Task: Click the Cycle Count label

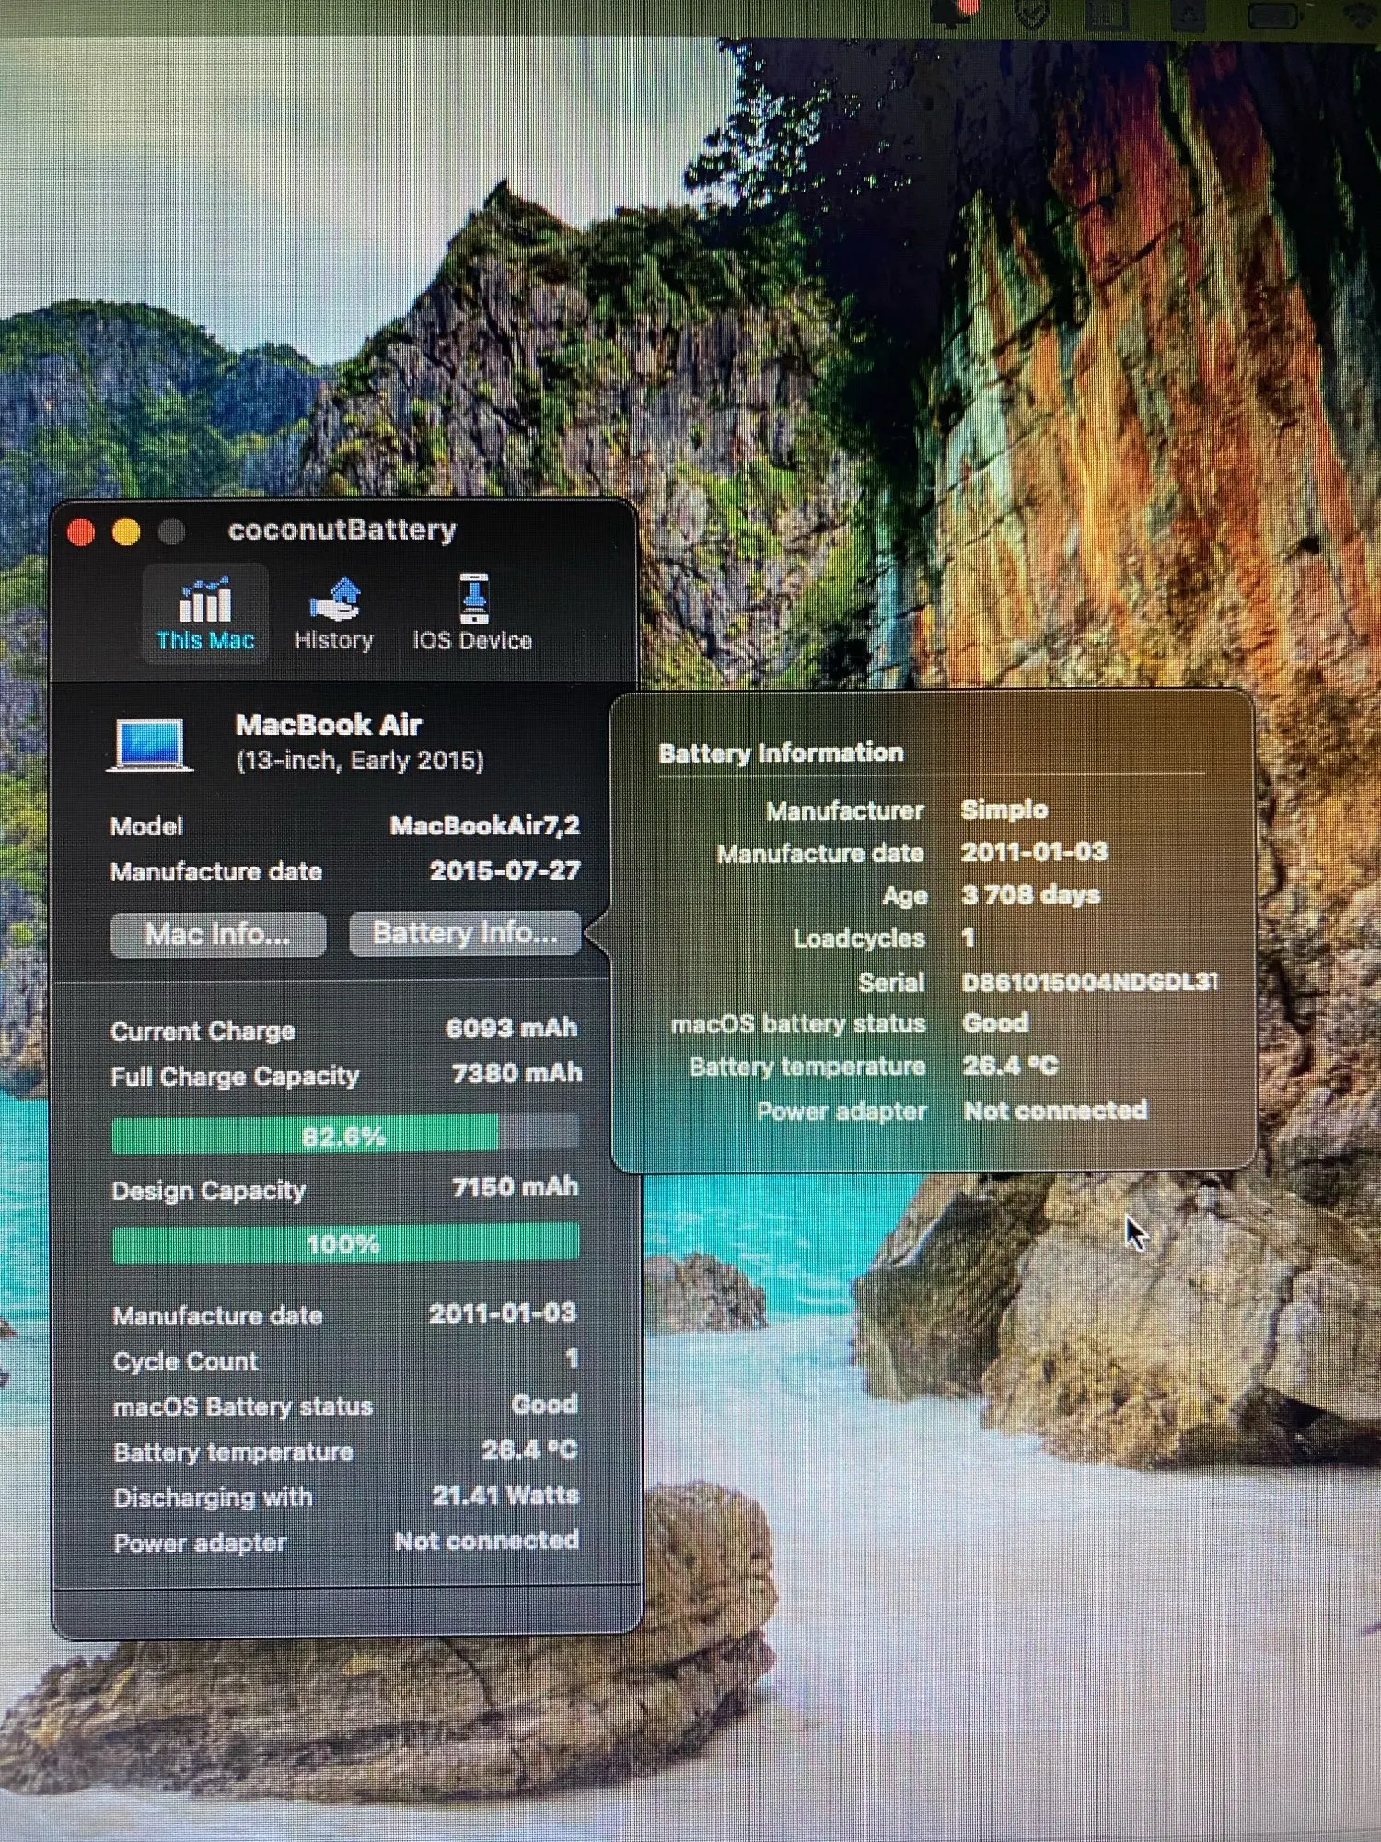Action: pyautogui.click(x=185, y=1361)
